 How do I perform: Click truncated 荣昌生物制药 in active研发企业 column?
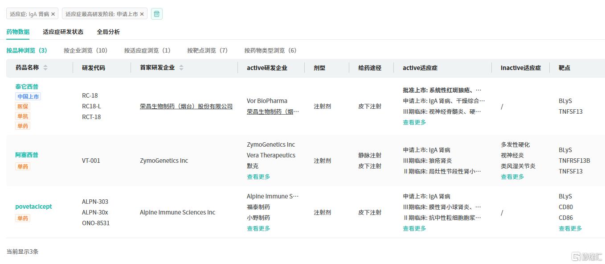[273, 111]
